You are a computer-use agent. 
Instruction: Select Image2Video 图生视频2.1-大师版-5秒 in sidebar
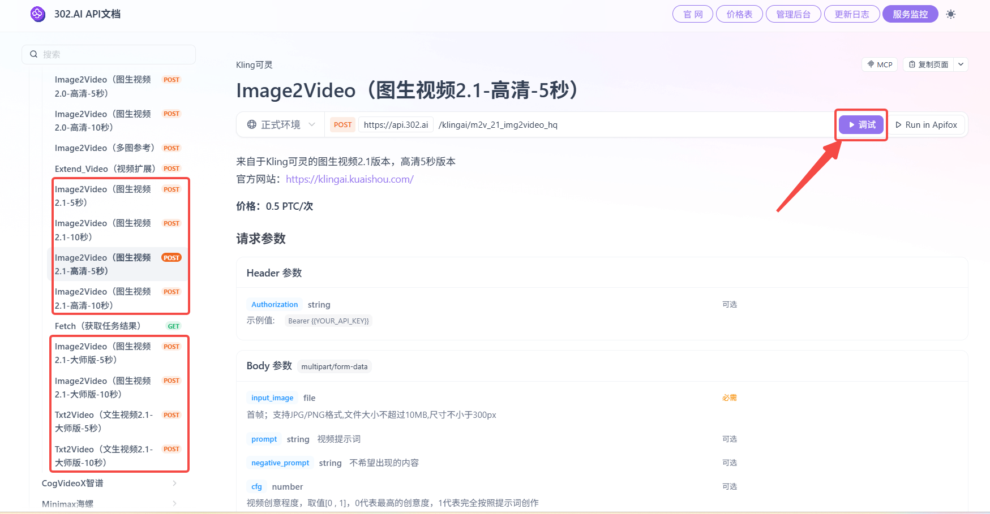118,353
